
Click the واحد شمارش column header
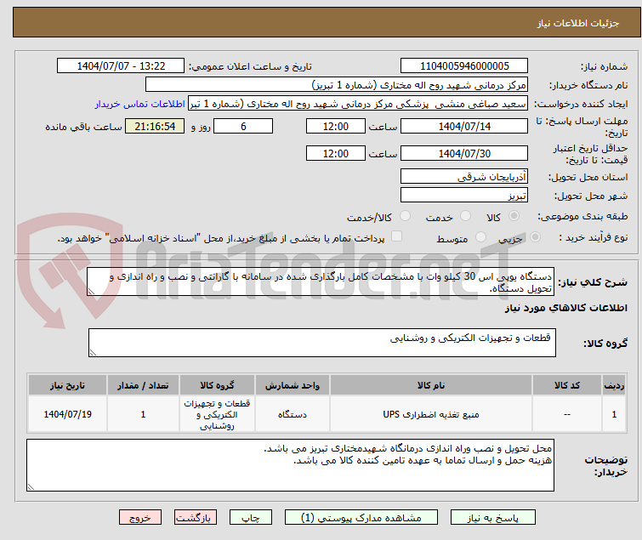click(293, 385)
